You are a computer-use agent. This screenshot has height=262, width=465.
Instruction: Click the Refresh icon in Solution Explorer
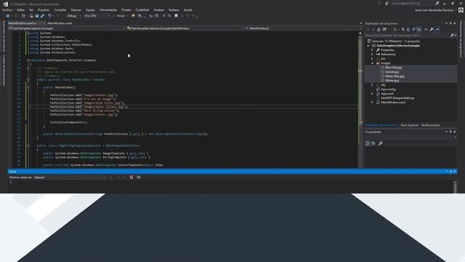coord(408,29)
